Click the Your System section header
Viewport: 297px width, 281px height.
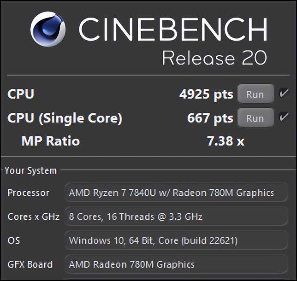coord(31,171)
